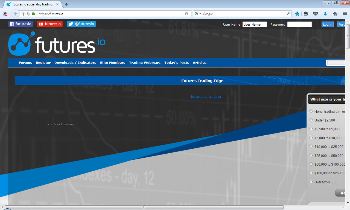
Task: Select the '$100,000 to $250,000' radio button
Action: [311, 173]
